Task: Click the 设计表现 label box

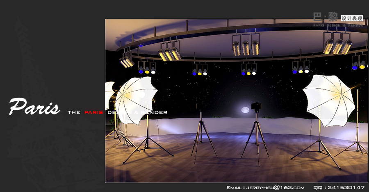Action: (x=352, y=18)
